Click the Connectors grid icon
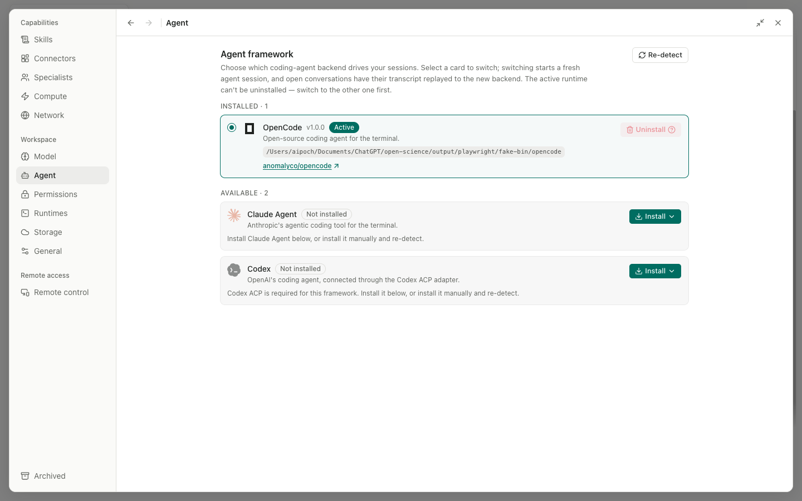 coord(25,58)
